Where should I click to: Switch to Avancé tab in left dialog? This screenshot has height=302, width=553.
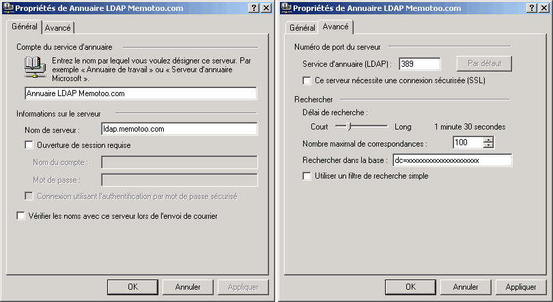tap(58, 28)
